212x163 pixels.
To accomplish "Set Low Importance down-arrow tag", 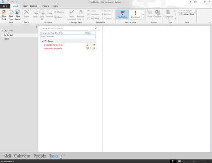I will (175, 18).
